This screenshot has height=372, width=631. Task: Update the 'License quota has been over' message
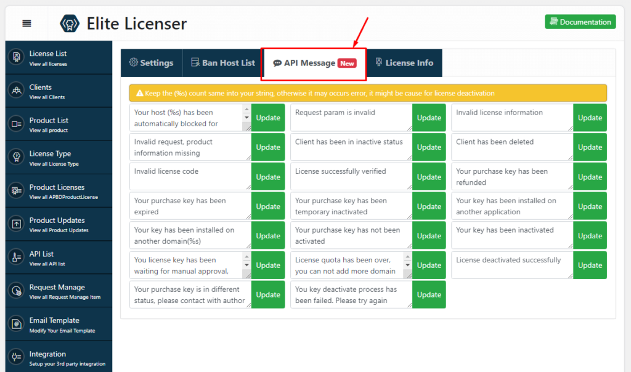[x=429, y=265]
